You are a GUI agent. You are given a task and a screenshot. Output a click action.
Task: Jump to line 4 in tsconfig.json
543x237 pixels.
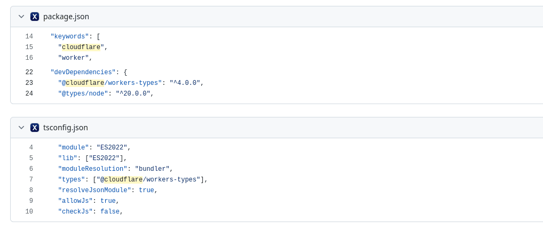pos(30,147)
